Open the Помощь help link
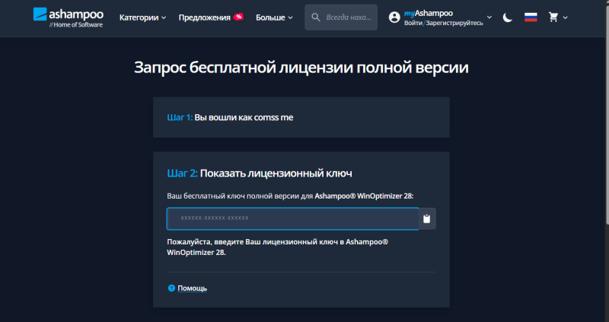The image size is (609, 322). [x=193, y=289]
